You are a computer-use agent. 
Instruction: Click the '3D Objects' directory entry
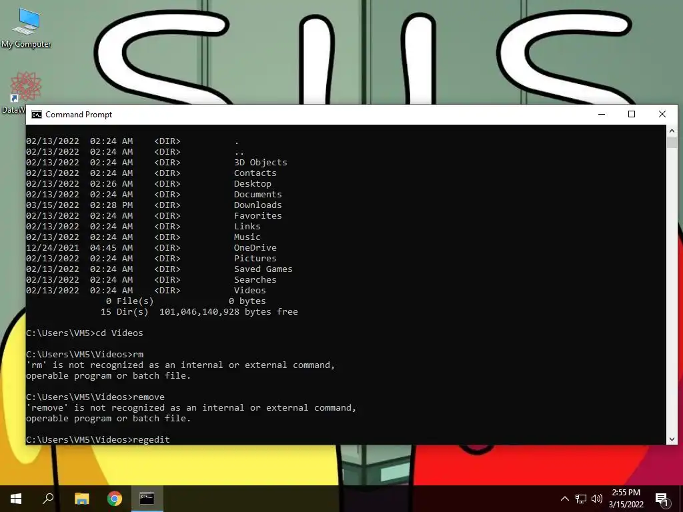[x=261, y=163]
